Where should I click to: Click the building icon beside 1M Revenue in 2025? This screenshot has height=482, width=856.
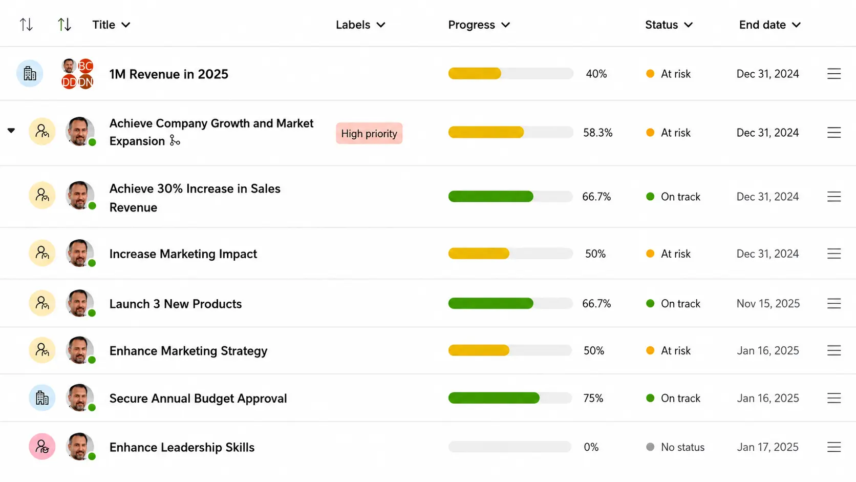[x=30, y=74]
